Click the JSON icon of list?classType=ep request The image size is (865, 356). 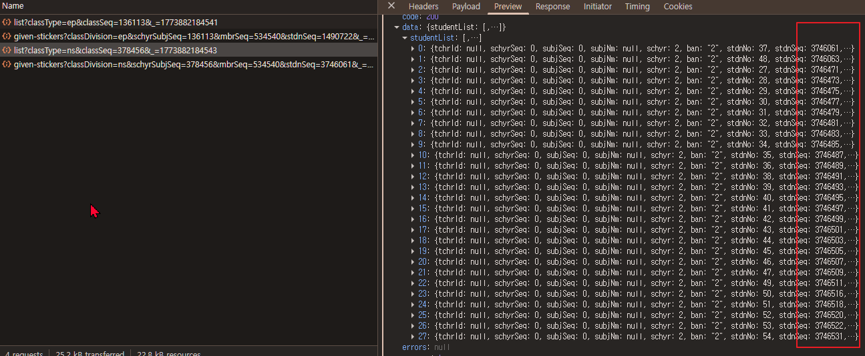point(7,23)
